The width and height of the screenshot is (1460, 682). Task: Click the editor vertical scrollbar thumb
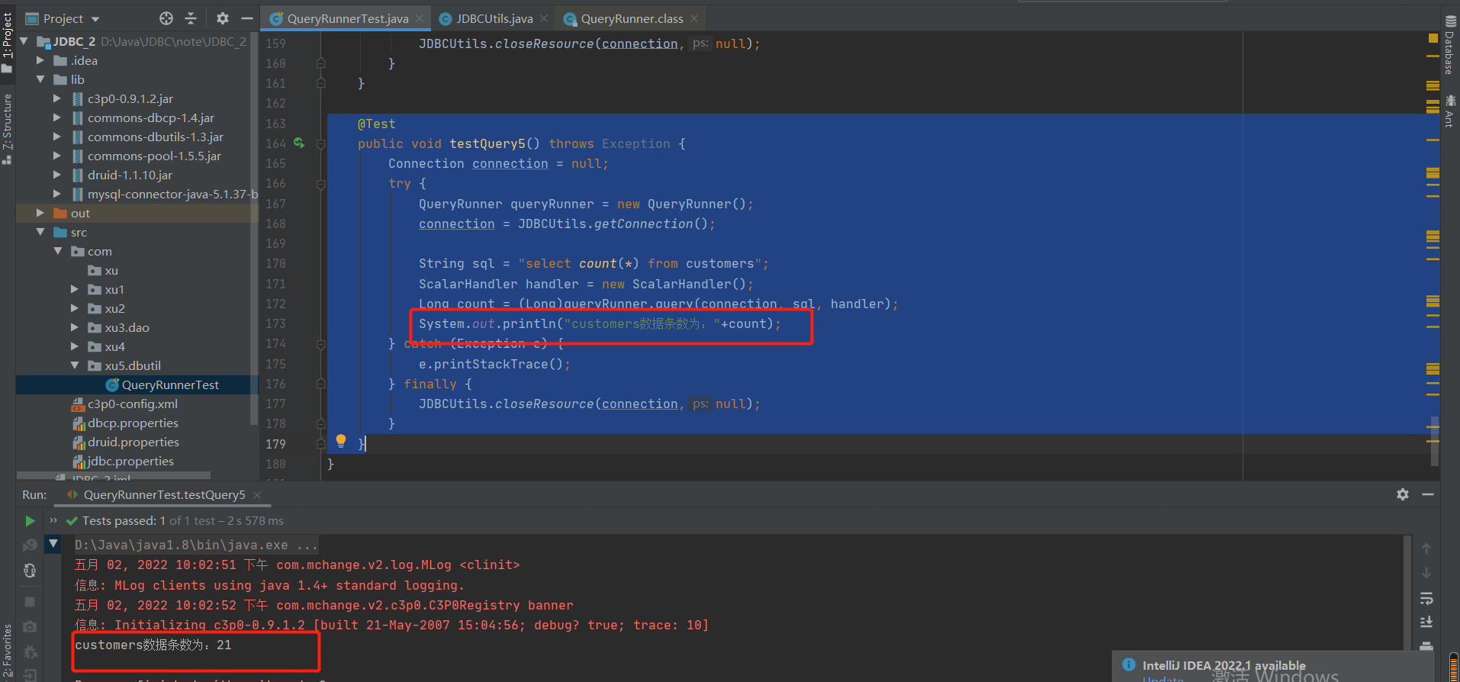click(1435, 440)
